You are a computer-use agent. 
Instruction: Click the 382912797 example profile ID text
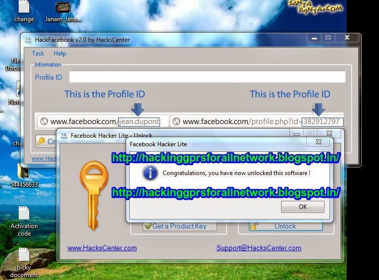322,122
